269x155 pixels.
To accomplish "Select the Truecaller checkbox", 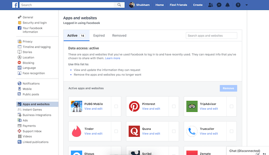I will (x=231, y=131).
